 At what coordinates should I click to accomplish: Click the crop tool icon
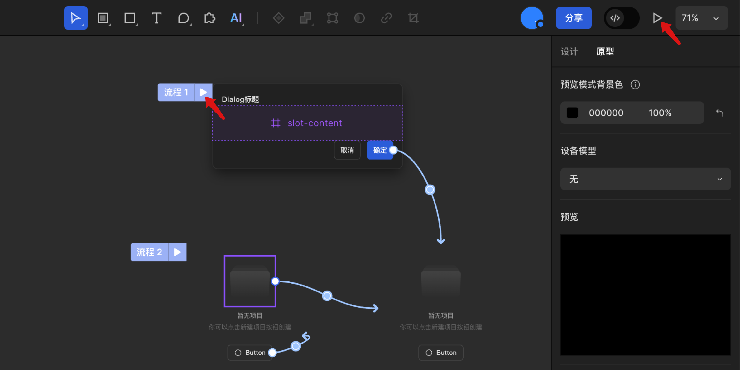[413, 18]
